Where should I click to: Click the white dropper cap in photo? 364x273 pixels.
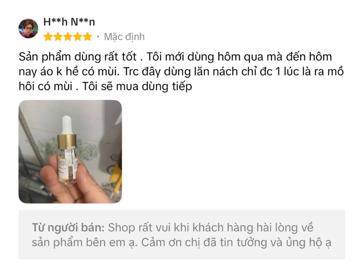tap(67, 125)
